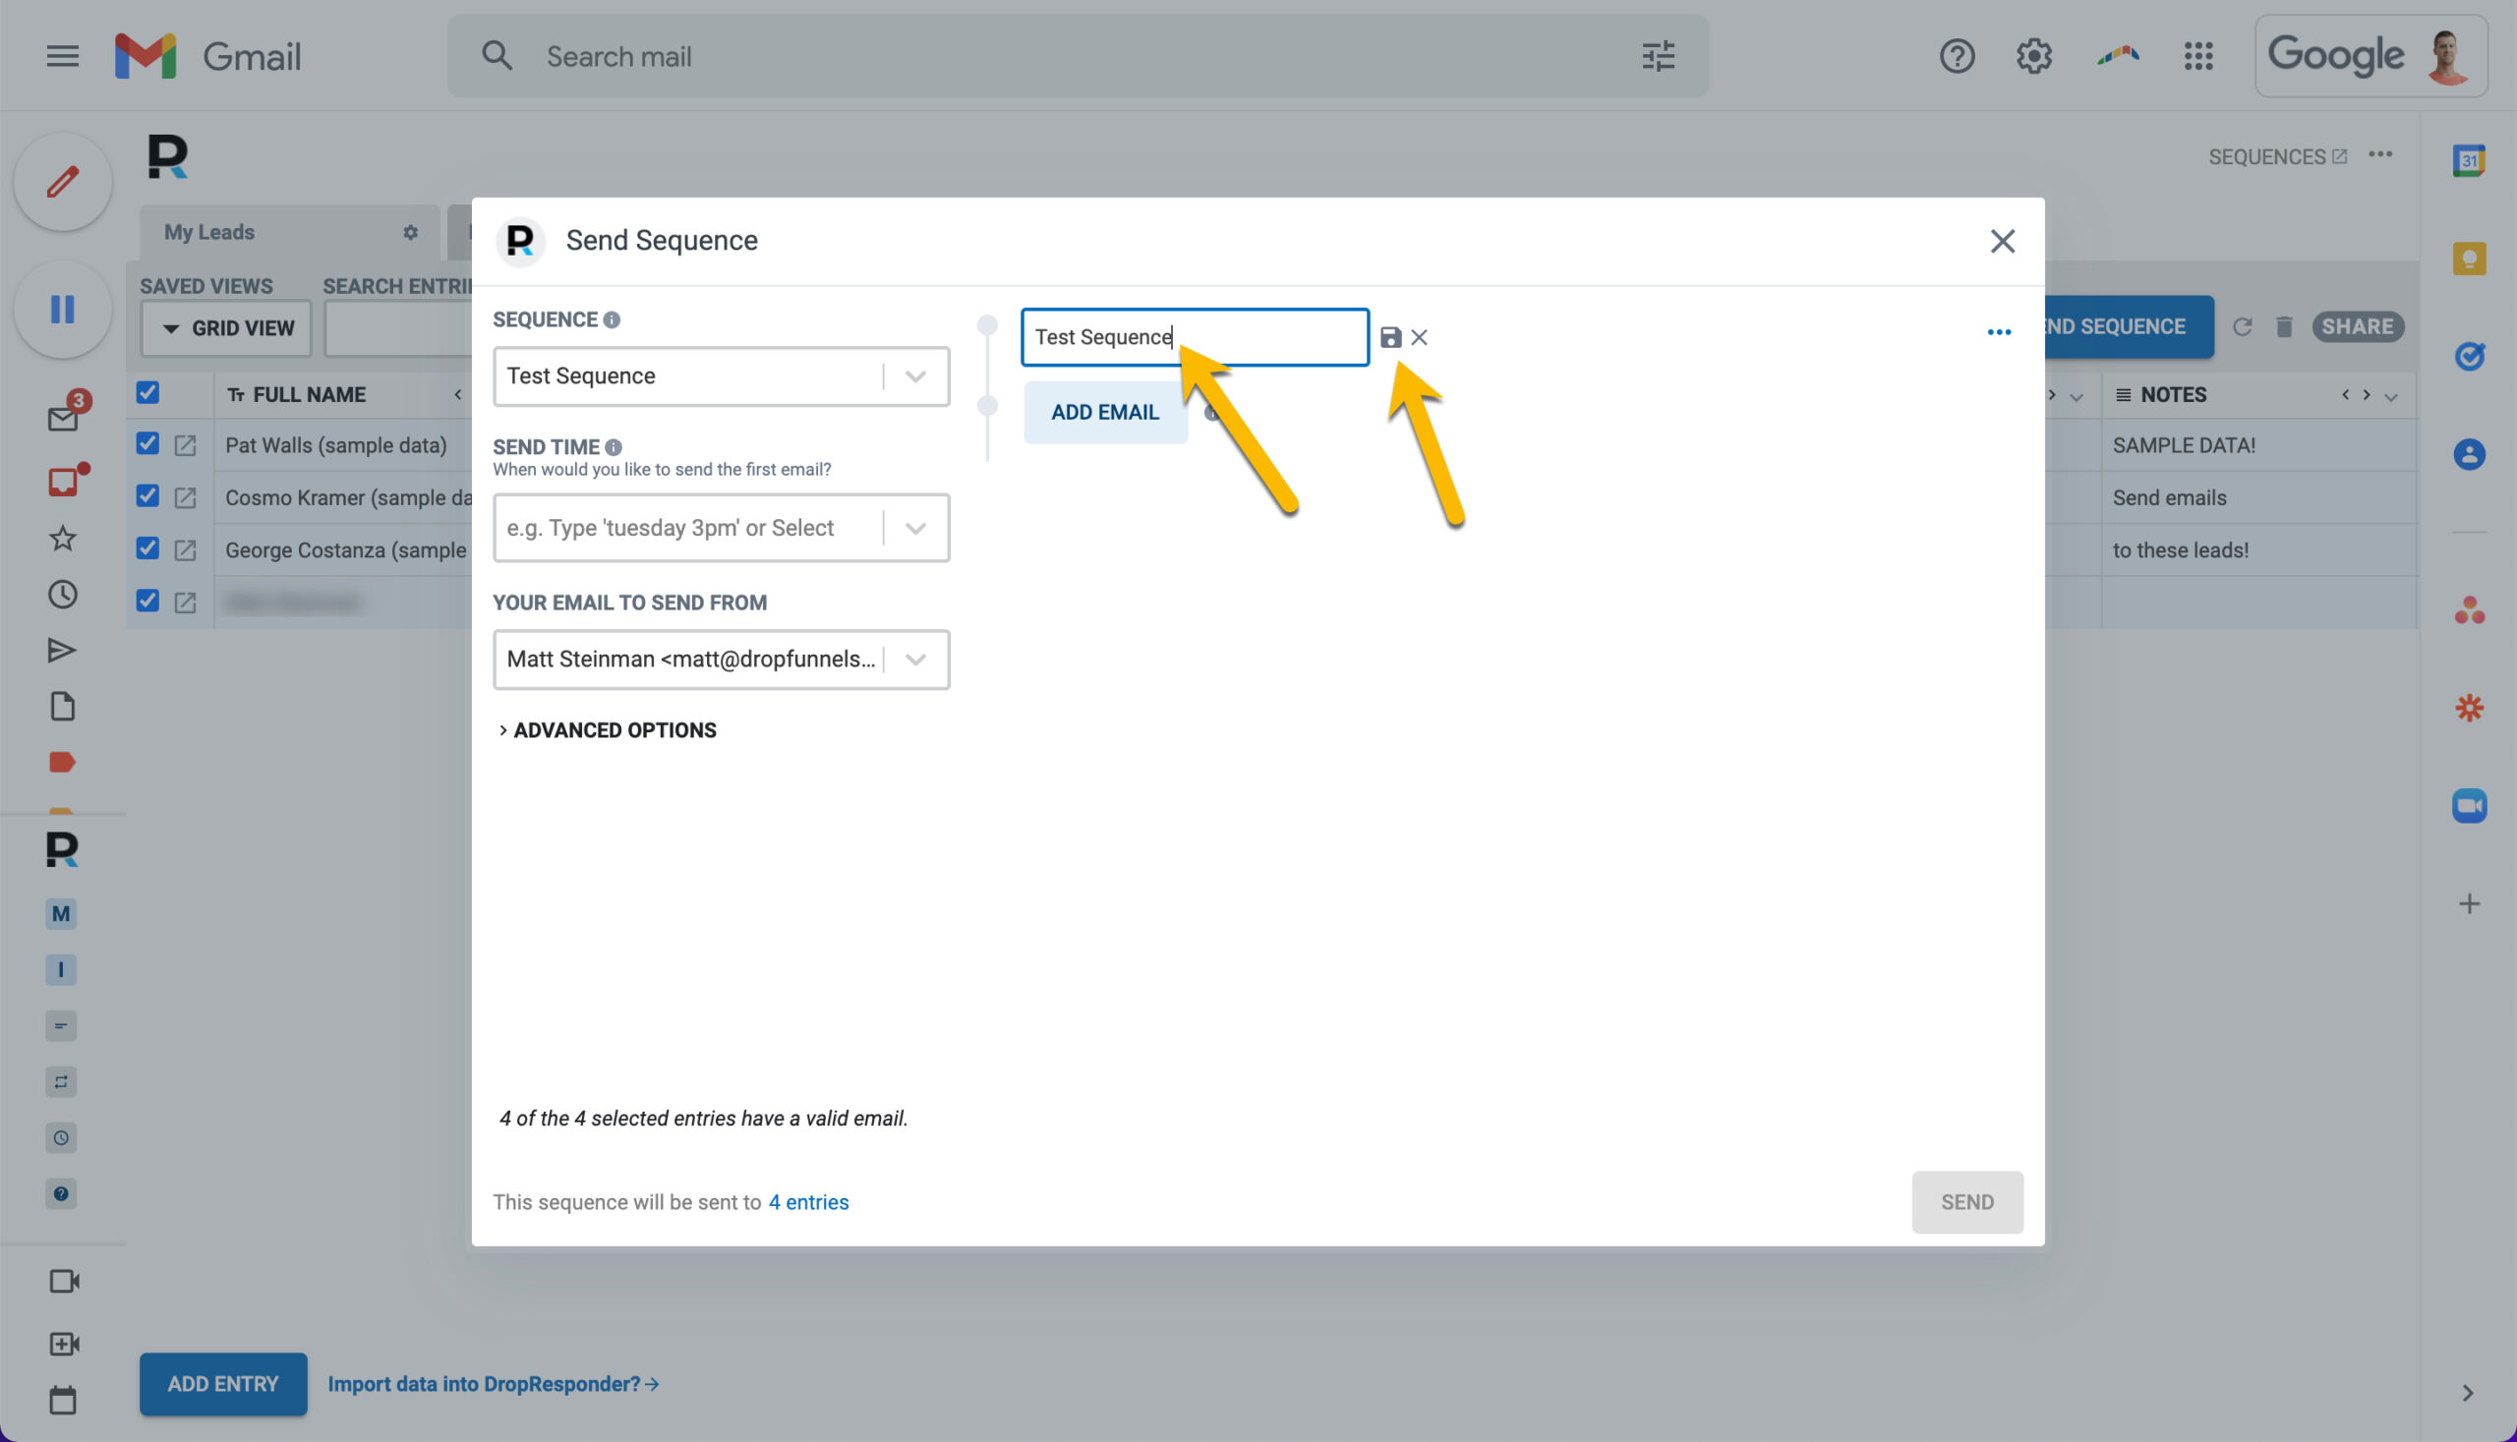Screen dimensions: 2517x1442
Task: Save the sequence name with disk icon
Action: tap(1389, 338)
